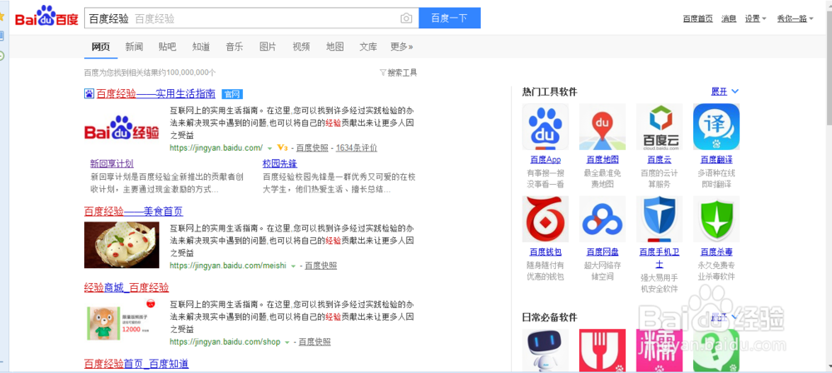Switch to the 音乐 tab

point(235,47)
